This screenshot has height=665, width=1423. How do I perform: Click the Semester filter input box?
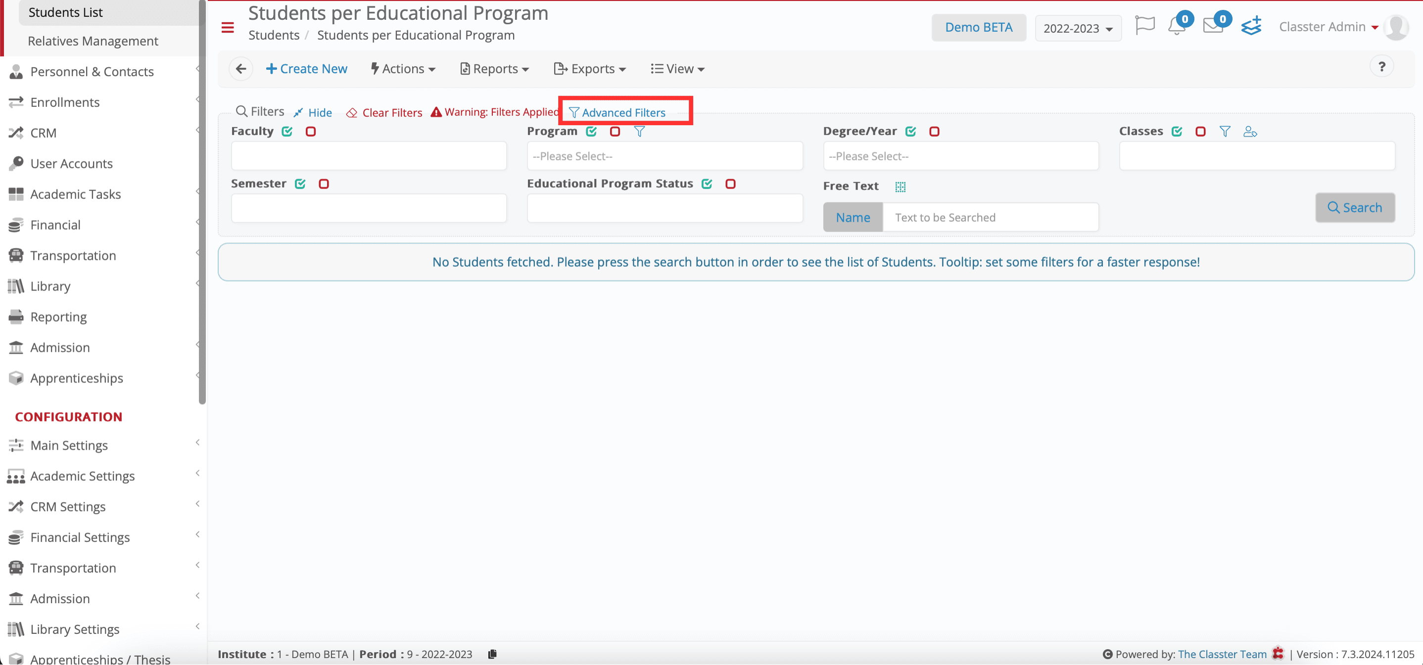[x=369, y=208]
